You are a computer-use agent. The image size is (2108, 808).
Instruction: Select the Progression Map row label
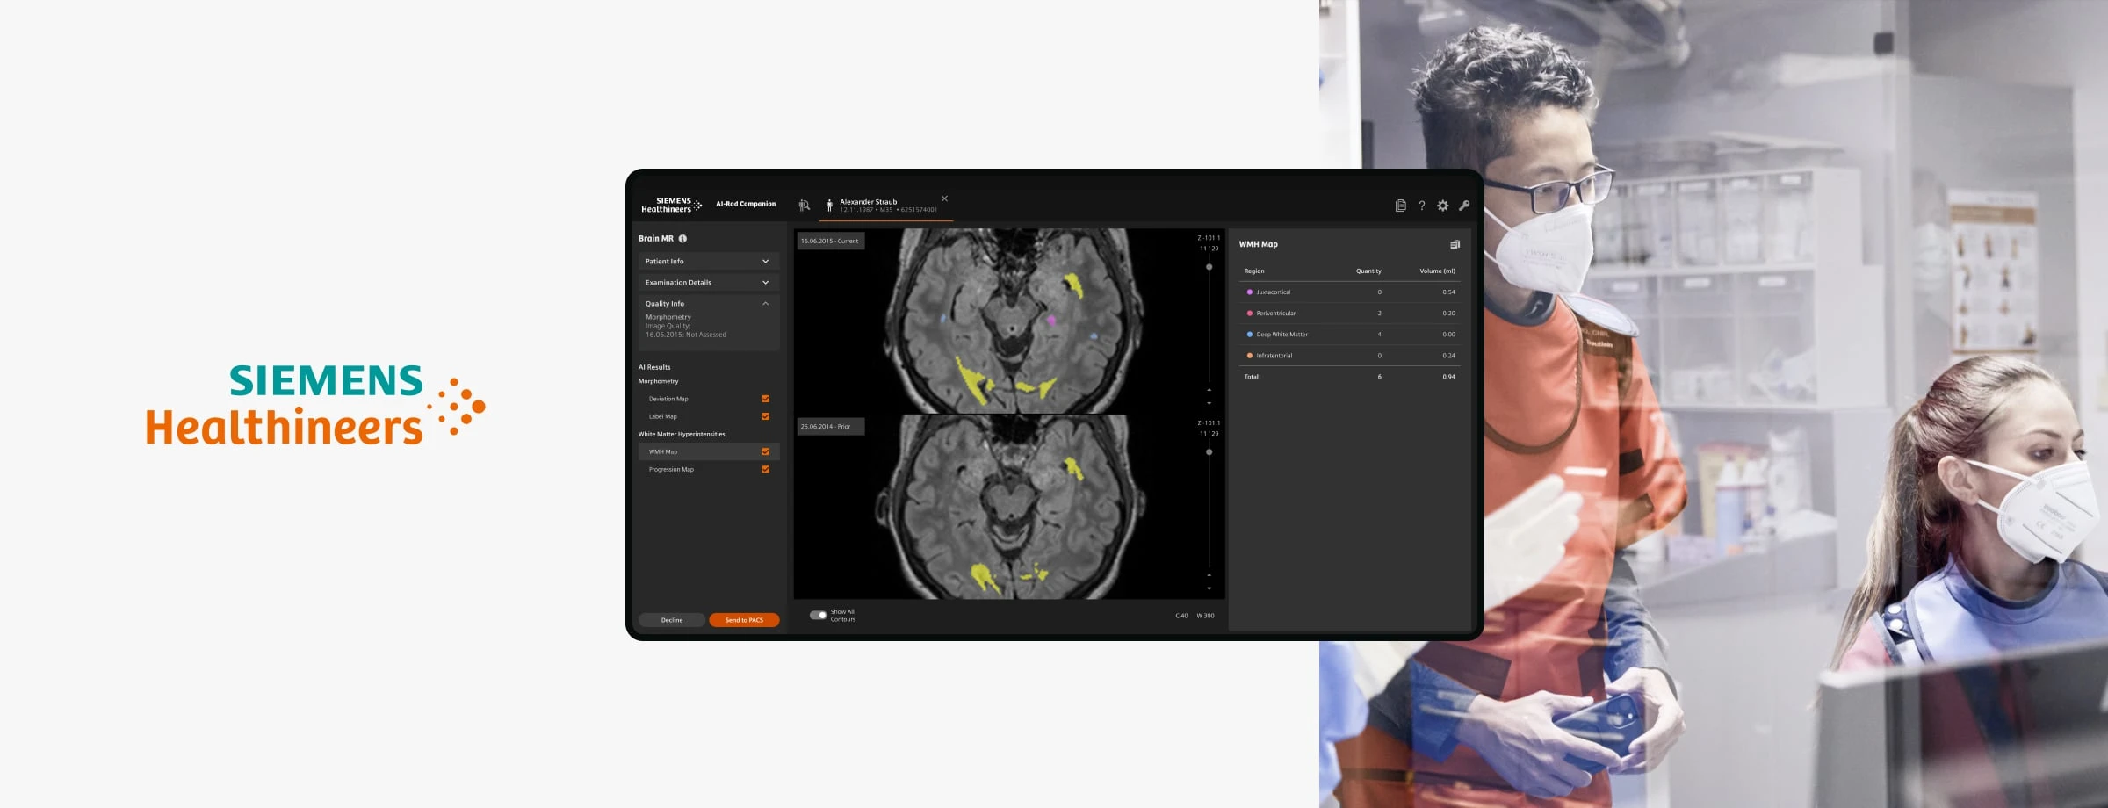pyautogui.click(x=671, y=469)
